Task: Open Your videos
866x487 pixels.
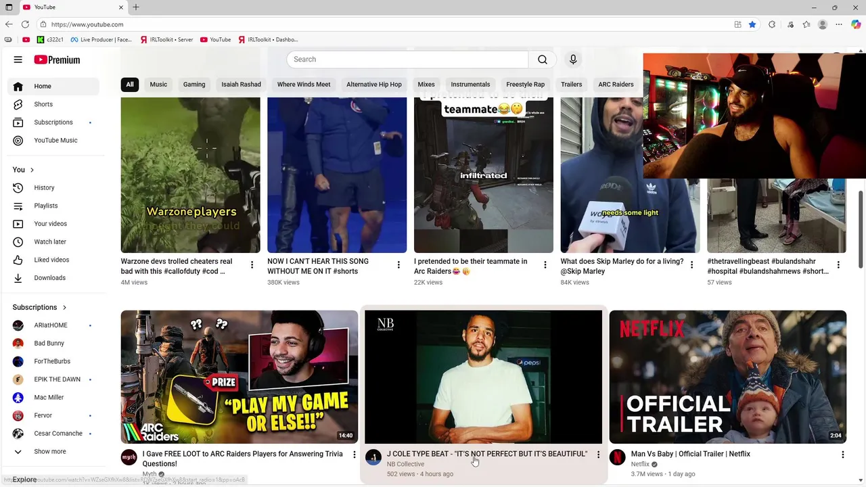Action: 53,224
